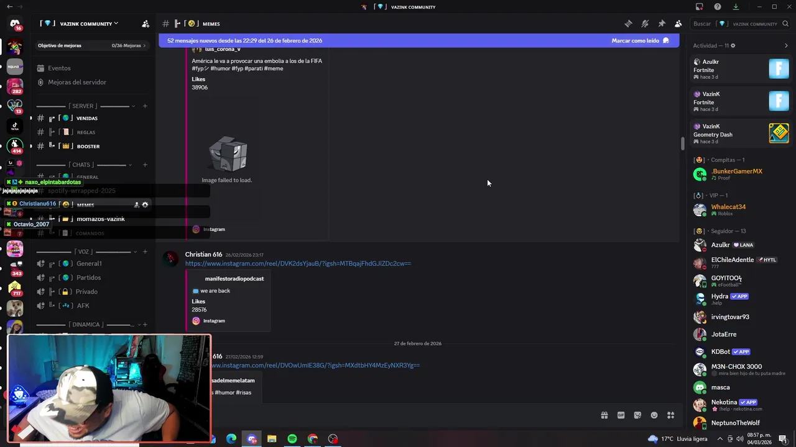Open the Threads icon in channel header

628,24
